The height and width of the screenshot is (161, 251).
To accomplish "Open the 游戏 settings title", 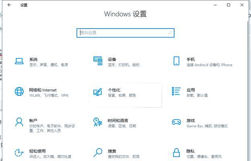I will click(191, 121).
